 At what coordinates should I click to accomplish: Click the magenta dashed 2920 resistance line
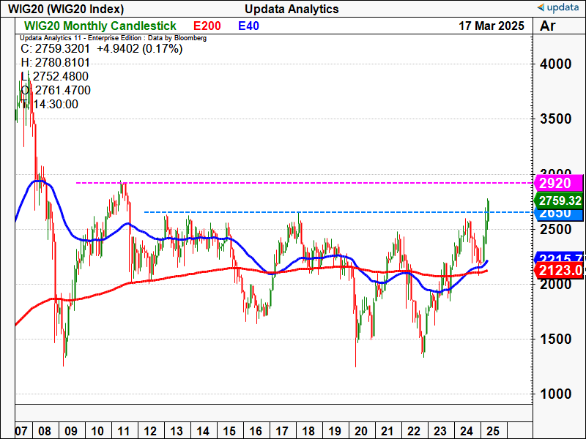point(305,183)
